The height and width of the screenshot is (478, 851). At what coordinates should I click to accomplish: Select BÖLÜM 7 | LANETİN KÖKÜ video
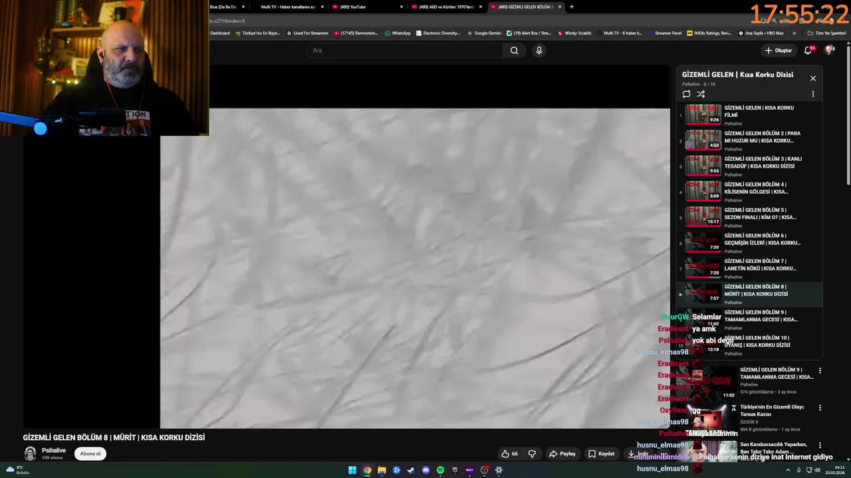click(749, 268)
